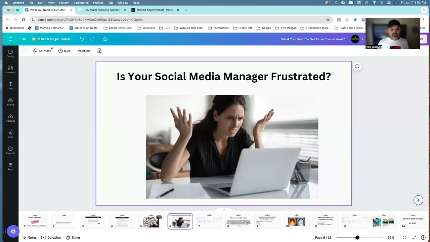This screenshot has height=242, width=430.
Task: Bookmark this page with star icon
Action: coord(328,19)
